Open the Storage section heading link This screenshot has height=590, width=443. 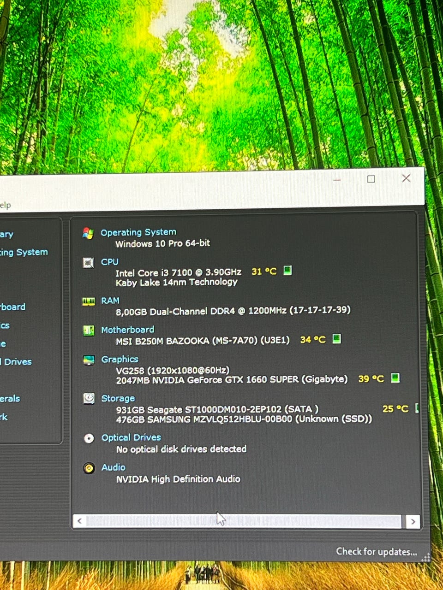click(118, 398)
